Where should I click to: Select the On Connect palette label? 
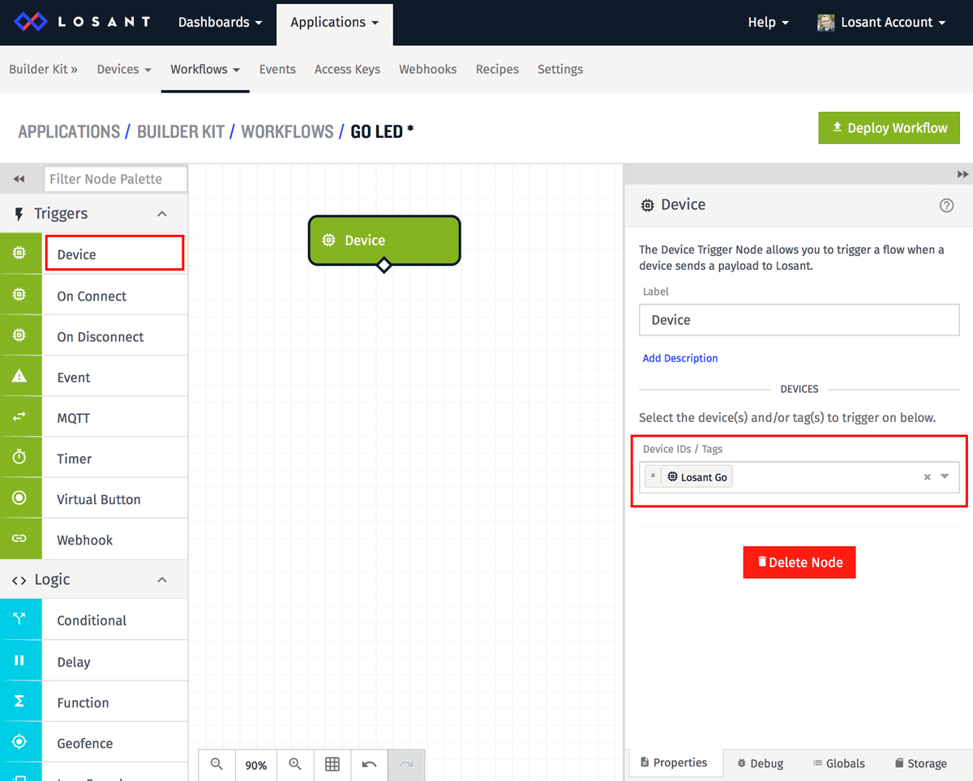click(x=92, y=296)
